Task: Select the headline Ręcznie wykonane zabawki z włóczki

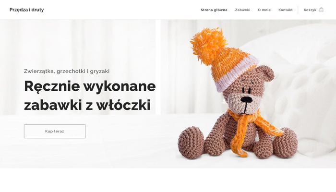Action: point(90,96)
